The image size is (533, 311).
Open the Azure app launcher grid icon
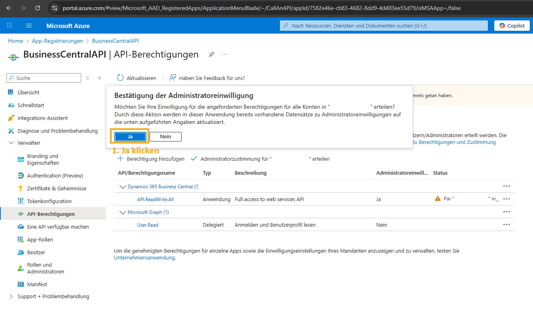10,26
